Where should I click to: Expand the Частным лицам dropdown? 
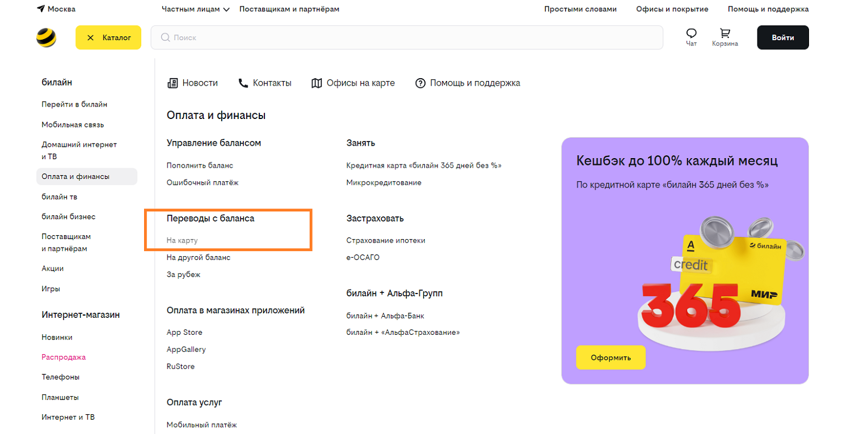196,9
